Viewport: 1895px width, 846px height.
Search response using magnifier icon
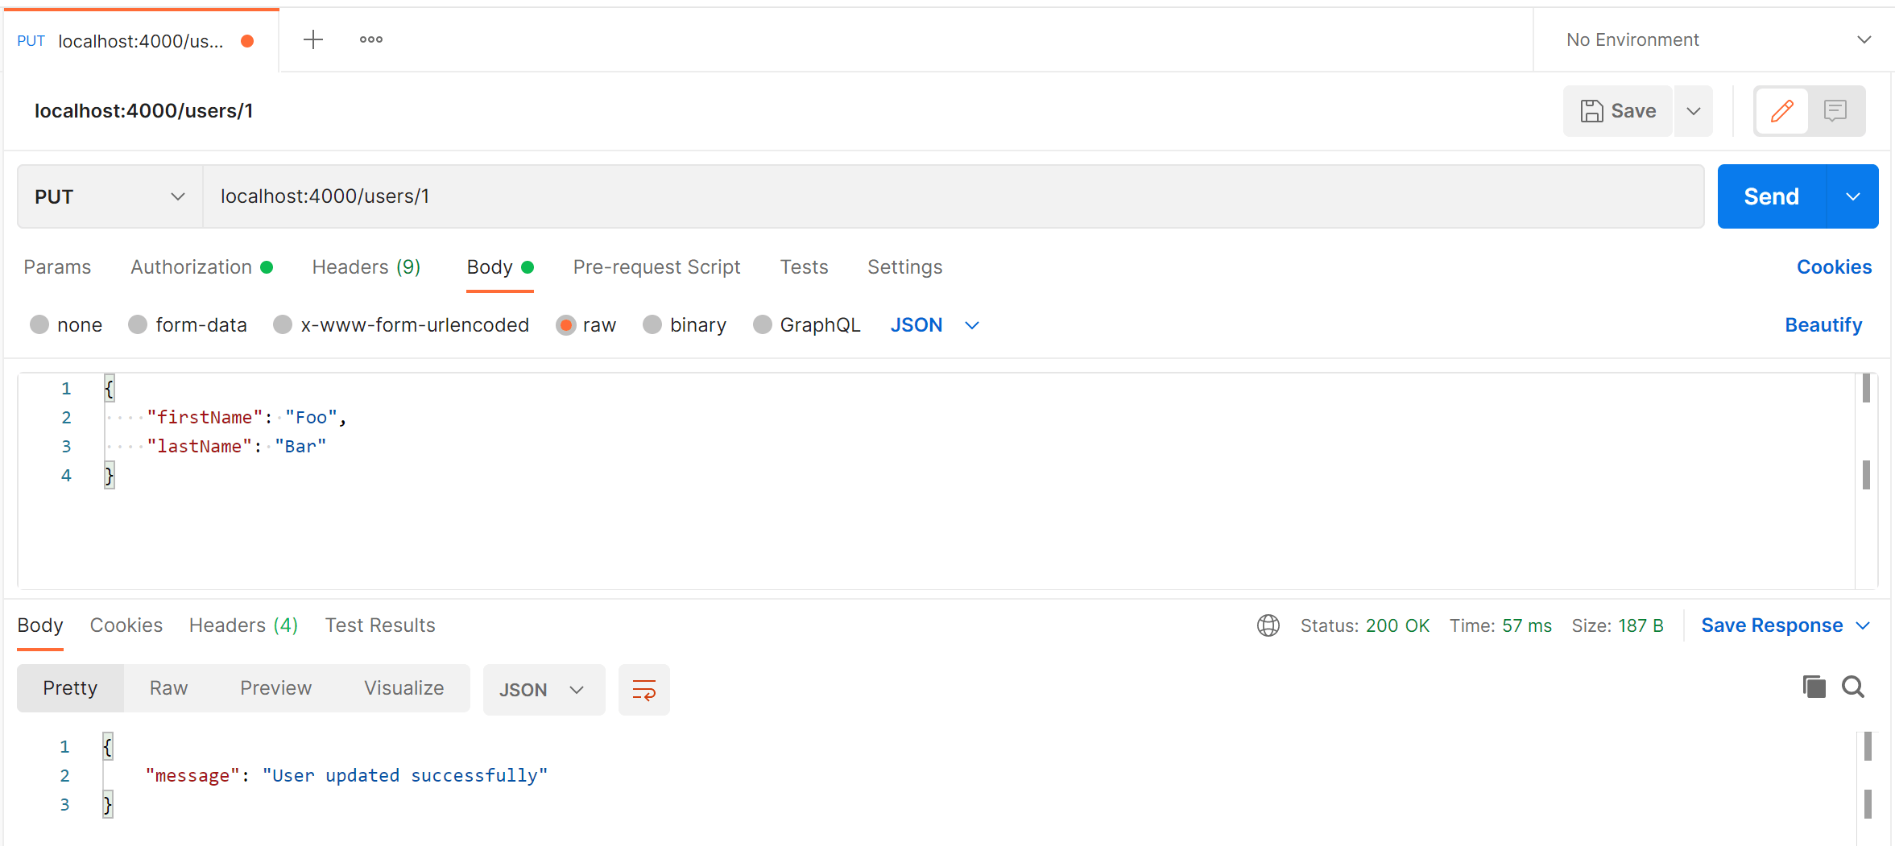click(1853, 687)
